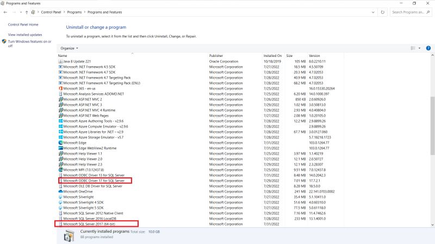Click the Microsoft MPI icon
Viewport: 435px width, 244px height.
60,170
